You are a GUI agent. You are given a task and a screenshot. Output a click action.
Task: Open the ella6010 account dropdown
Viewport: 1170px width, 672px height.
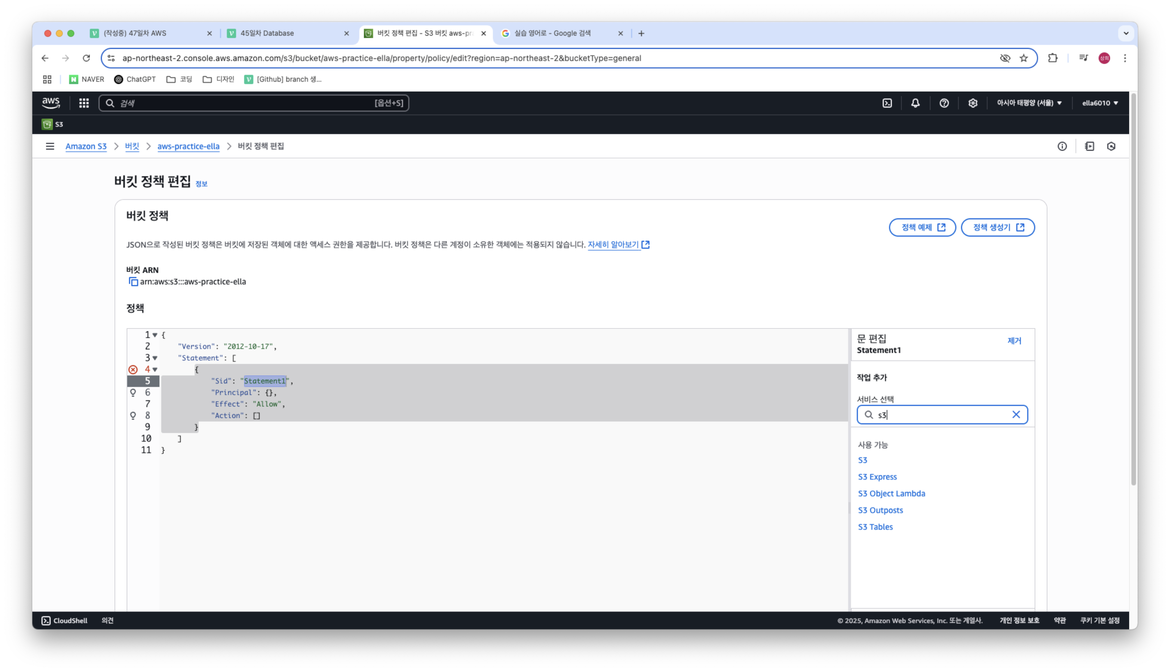pos(1100,103)
